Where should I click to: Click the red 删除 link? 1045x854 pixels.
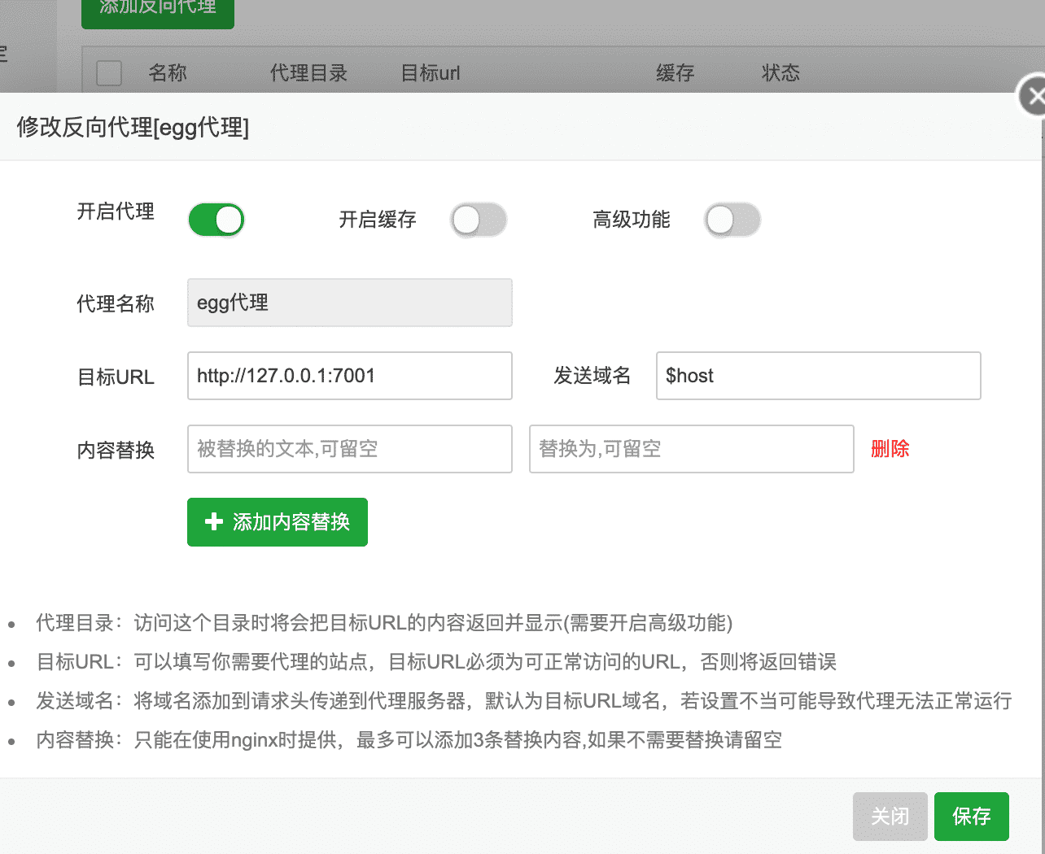tap(890, 449)
